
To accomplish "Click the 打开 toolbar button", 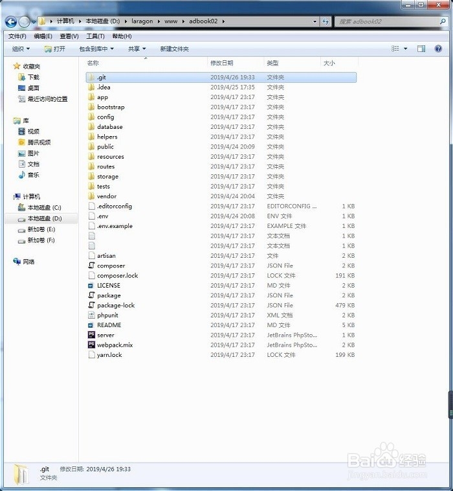I will pyautogui.click(x=55, y=49).
